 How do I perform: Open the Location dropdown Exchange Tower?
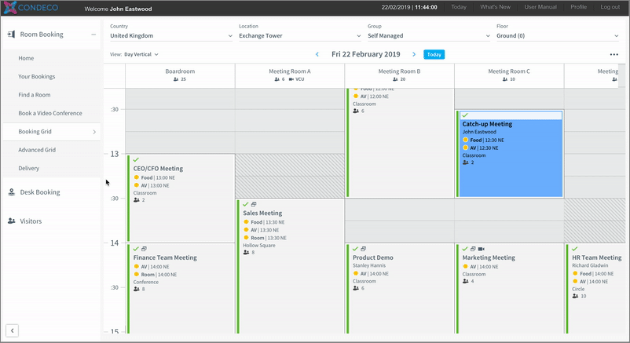tap(300, 36)
